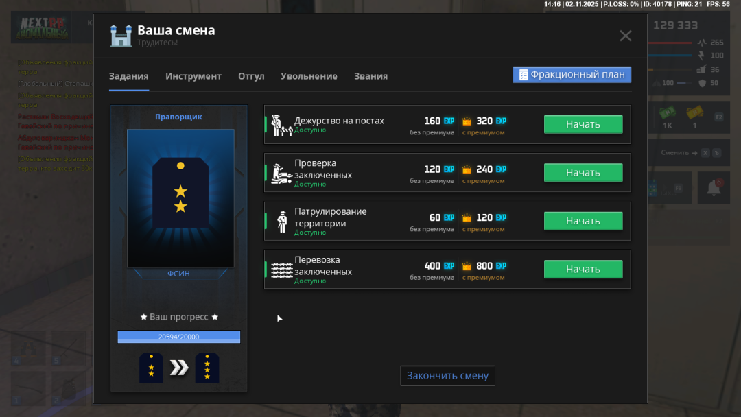Click the 20594/20000 progress bar
The height and width of the screenshot is (417, 741).
[x=179, y=337]
